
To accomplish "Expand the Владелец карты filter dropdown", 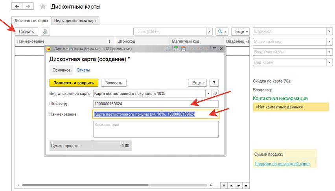I will (329, 52).
